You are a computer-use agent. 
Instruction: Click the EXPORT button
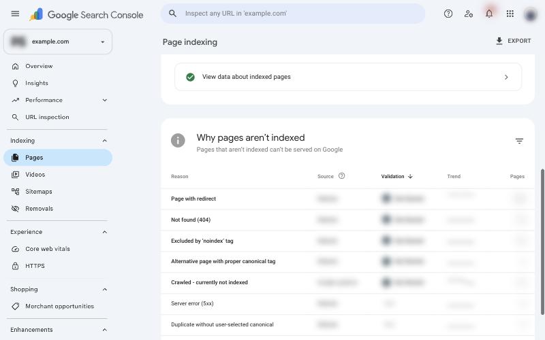514,41
